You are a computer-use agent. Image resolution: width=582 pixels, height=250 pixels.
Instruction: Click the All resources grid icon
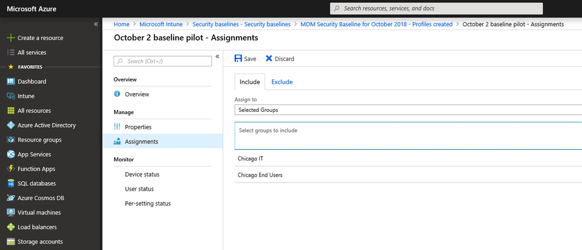(x=10, y=111)
